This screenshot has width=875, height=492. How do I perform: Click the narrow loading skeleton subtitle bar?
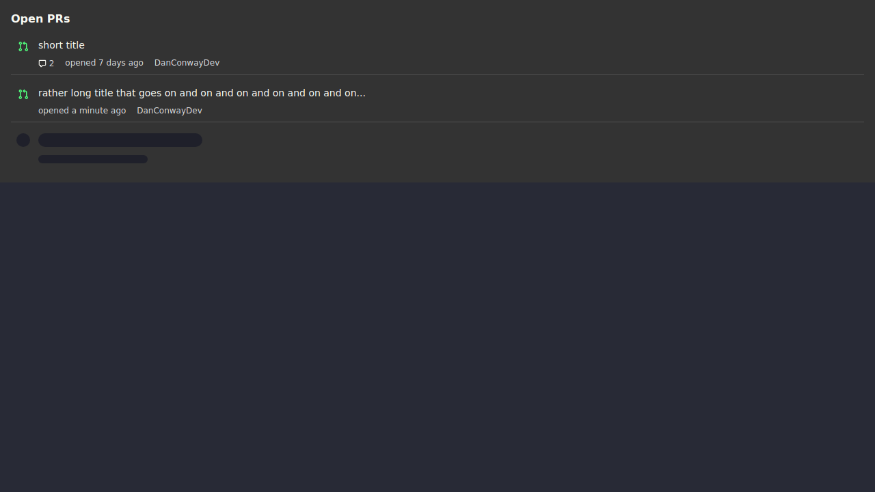pos(93,159)
